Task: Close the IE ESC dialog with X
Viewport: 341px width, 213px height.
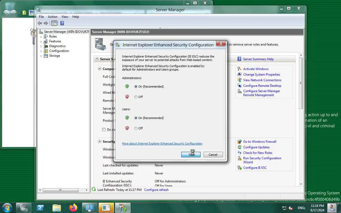Action: tap(221, 44)
